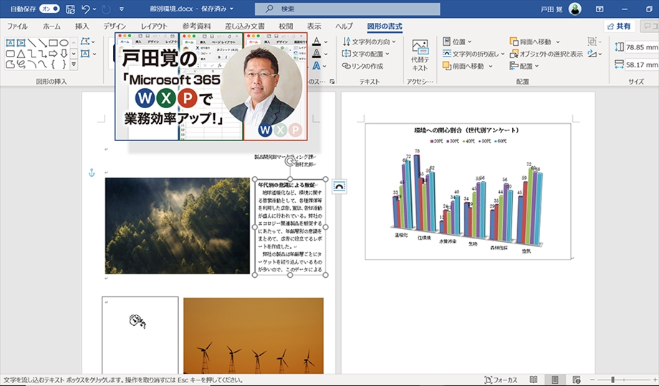This screenshot has width=659, height=386.
Task: Open the text fill color dropdown arrow
Action: [326, 42]
